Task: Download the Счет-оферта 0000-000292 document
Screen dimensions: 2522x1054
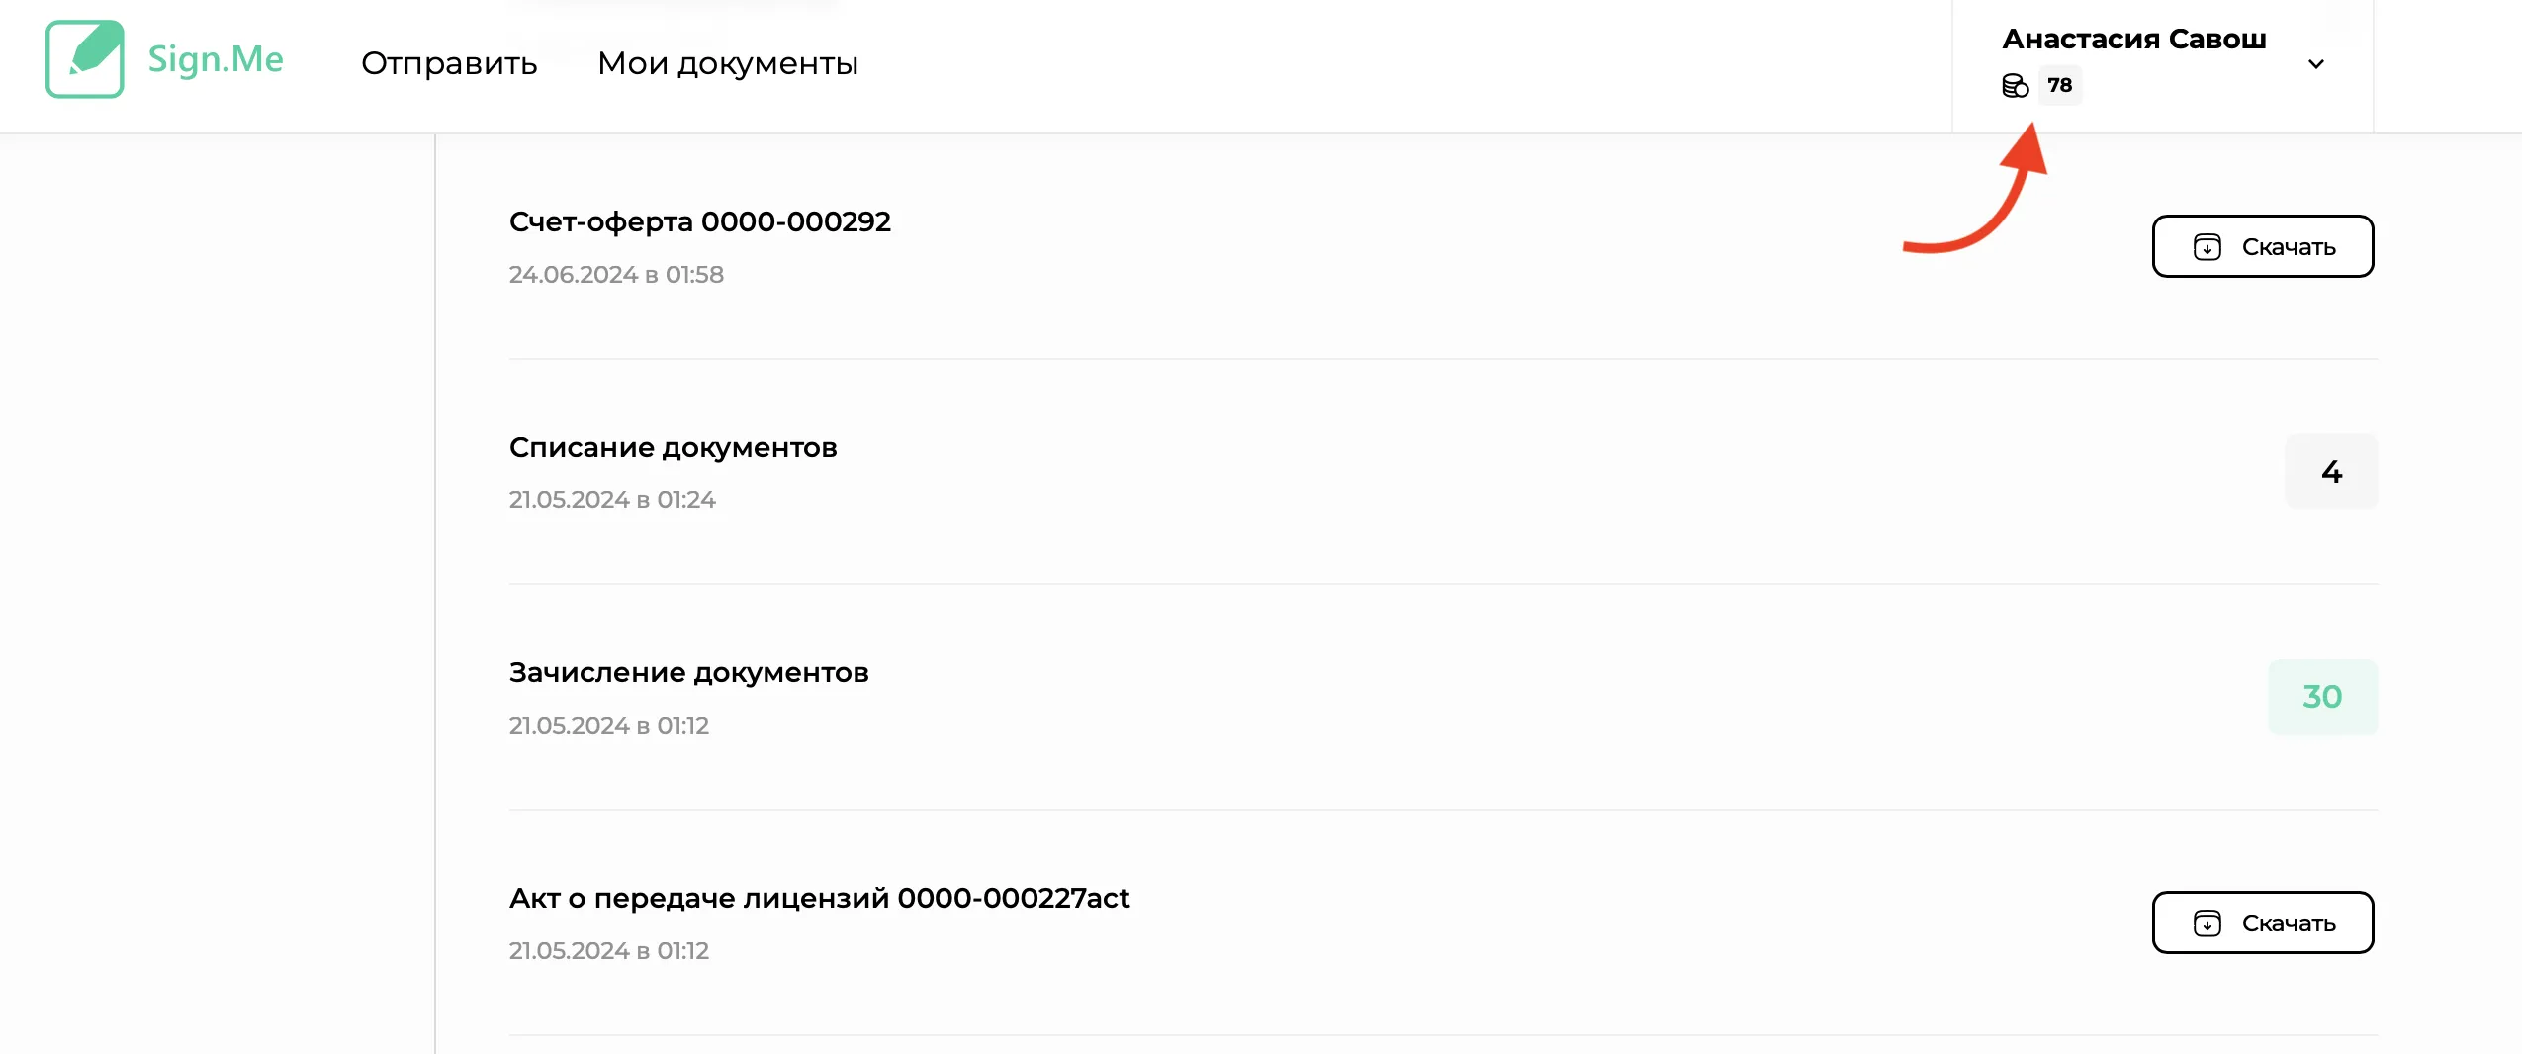Action: point(2263,246)
